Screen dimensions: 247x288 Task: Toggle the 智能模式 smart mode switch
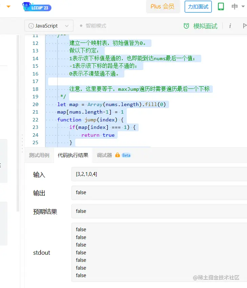[x=93, y=26]
